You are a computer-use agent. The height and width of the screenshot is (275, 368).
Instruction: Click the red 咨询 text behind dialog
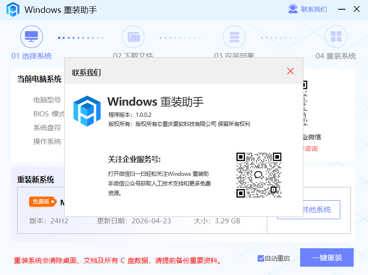310,149
